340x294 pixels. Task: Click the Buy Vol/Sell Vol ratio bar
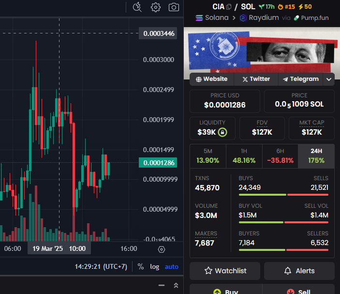pos(283,222)
